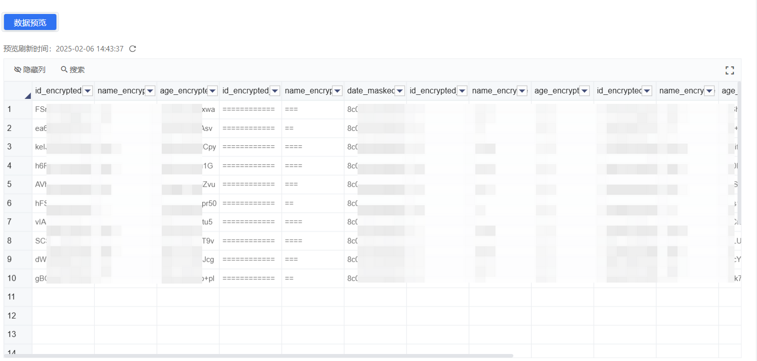Click the '8c0' date_masked cell in row 6
Screen dimensions: 757x361
point(376,203)
